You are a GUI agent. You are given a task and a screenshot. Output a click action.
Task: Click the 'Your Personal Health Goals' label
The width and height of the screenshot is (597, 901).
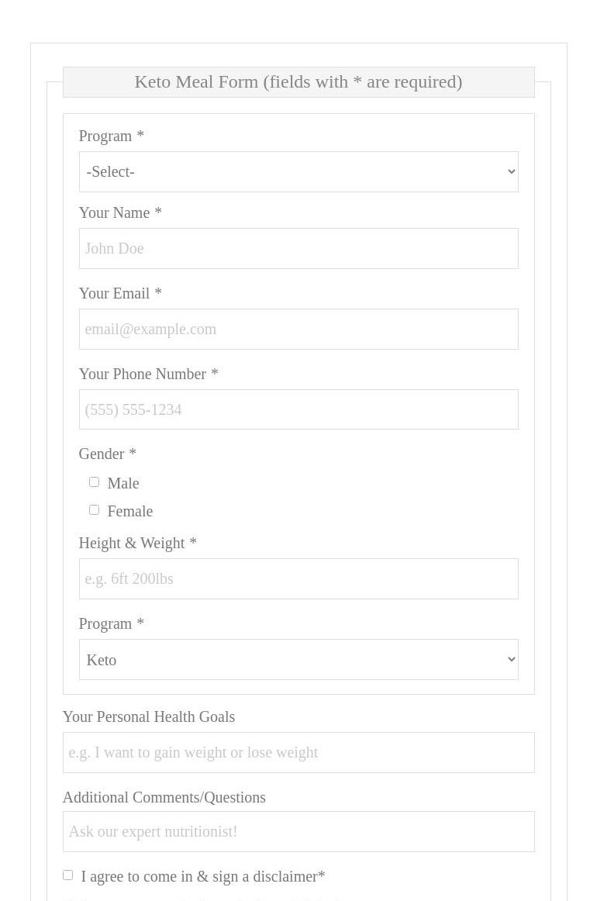(148, 716)
